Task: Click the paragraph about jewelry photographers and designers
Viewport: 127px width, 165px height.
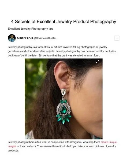Action: coord(62,146)
